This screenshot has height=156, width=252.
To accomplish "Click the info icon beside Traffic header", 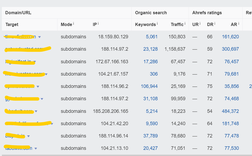I will pyautogui.click(x=185, y=23).
